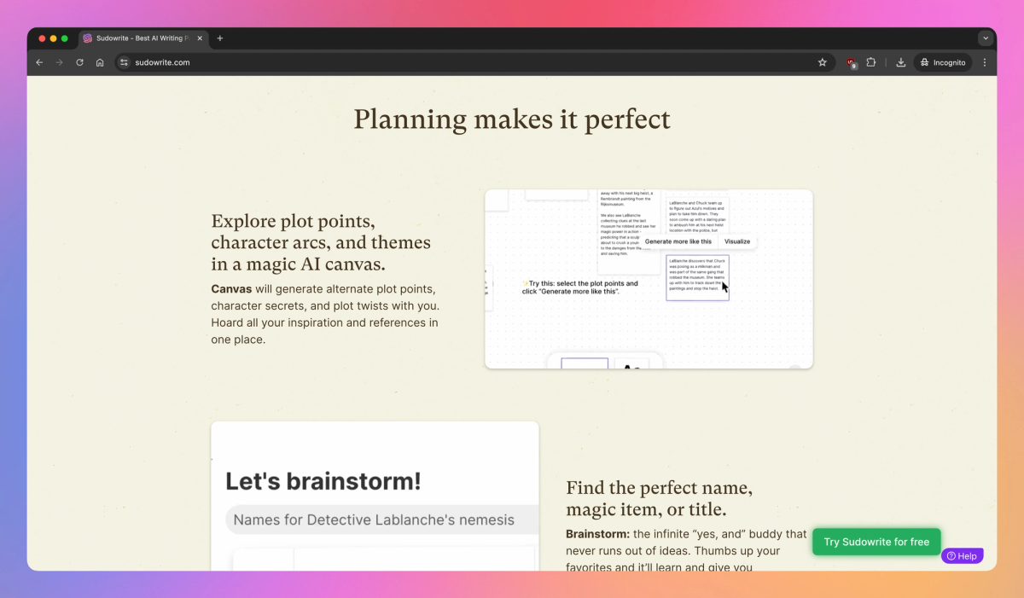Reload the page using the refresh icon
Viewport: 1024px width, 598px height.
[79, 62]
